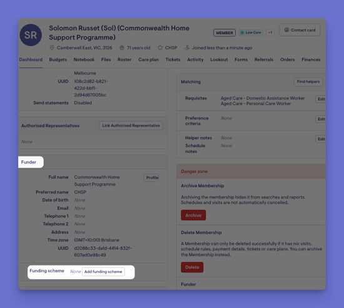
Task: Switch to the Budgets tab
Action: click(58, 59)
